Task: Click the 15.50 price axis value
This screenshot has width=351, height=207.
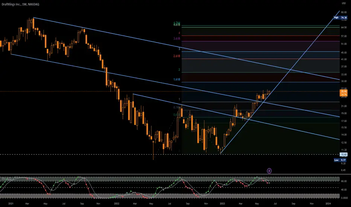Action: click(x=343, y=128)
